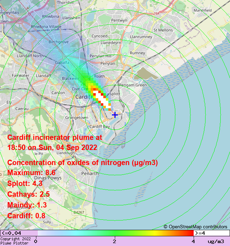Image resolution: width=230 pixels, height=246 pixels.
Task: Click the blue cross incinerator marker
Action: tap(115, 115)
